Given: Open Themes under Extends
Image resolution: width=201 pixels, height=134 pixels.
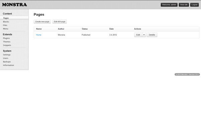Looking at the screenshot, I should pyautogui.click(x=7, y=42).
